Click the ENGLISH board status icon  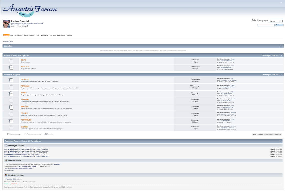[11, 80]
